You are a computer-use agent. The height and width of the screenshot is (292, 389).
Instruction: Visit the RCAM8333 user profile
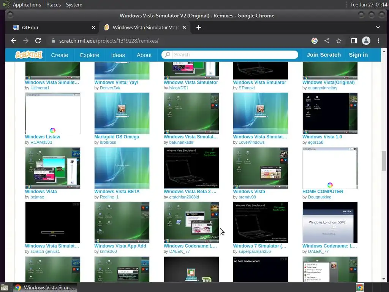(x=41, y=142)
